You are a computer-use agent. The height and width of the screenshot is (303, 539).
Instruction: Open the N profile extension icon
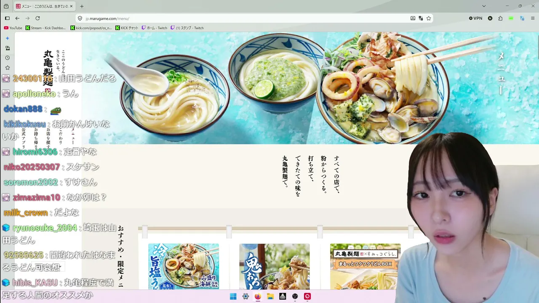pyautogui.click(x=490, y=19)
